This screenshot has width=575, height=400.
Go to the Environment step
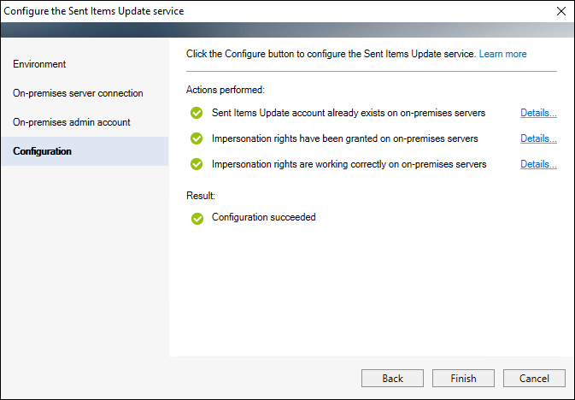39,64
